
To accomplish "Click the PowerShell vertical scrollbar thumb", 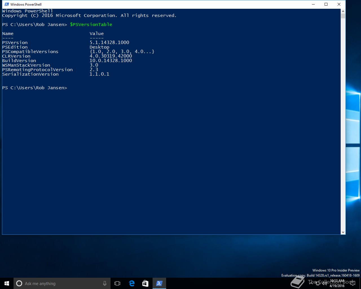I will click(x=343, y=16).
